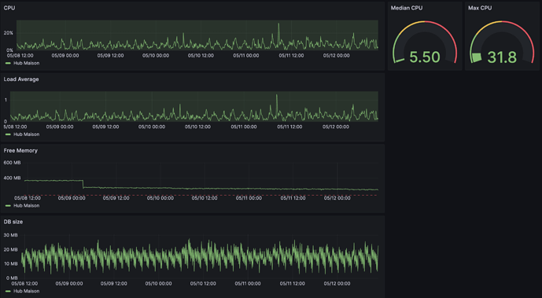Click 0 MB label on DB size axis
This screenshot has height=298, width=542.
pos(12,278)
